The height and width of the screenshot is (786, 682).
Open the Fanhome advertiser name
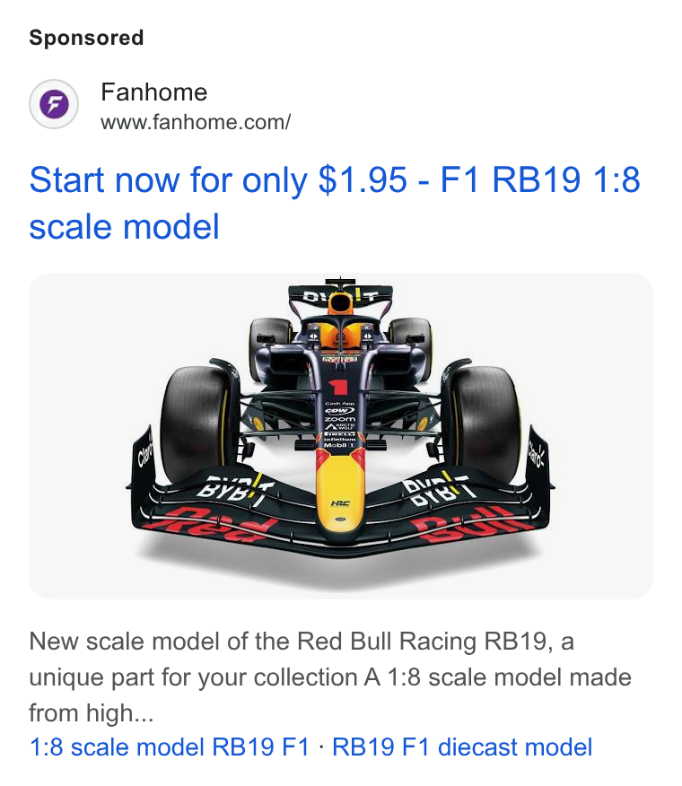tap(154, 92)
